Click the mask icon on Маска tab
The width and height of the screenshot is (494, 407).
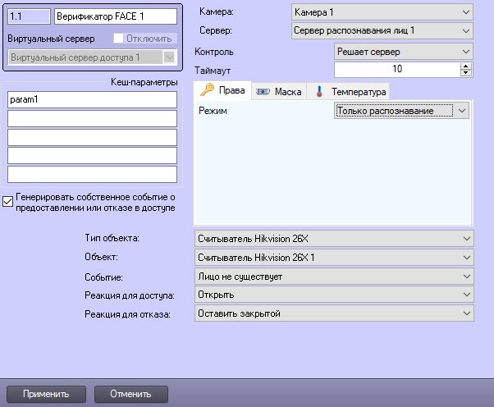click(x=263, y=92)
